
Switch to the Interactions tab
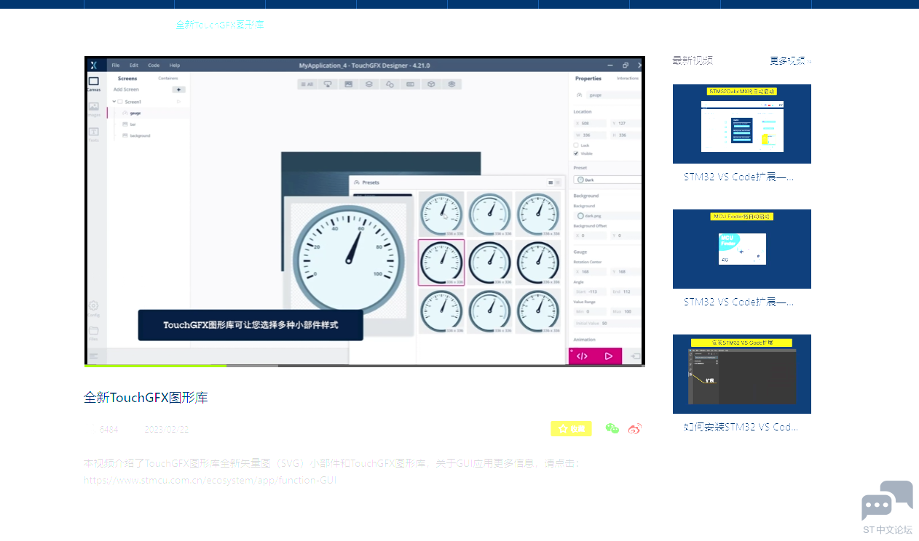point(628,79)
